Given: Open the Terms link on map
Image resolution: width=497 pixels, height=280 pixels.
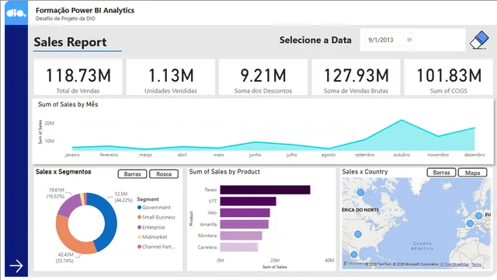Looking at the screenshot, I should click(x=476, y=264).
